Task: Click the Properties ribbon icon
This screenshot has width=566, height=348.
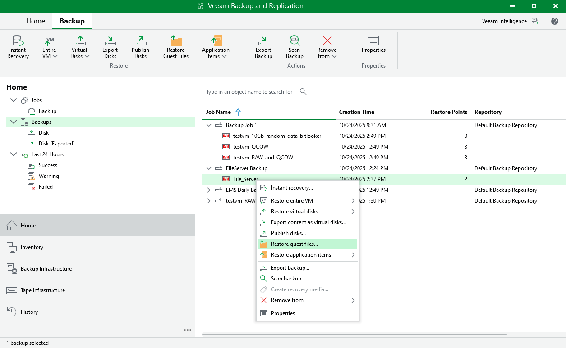Action: [373, 44]
